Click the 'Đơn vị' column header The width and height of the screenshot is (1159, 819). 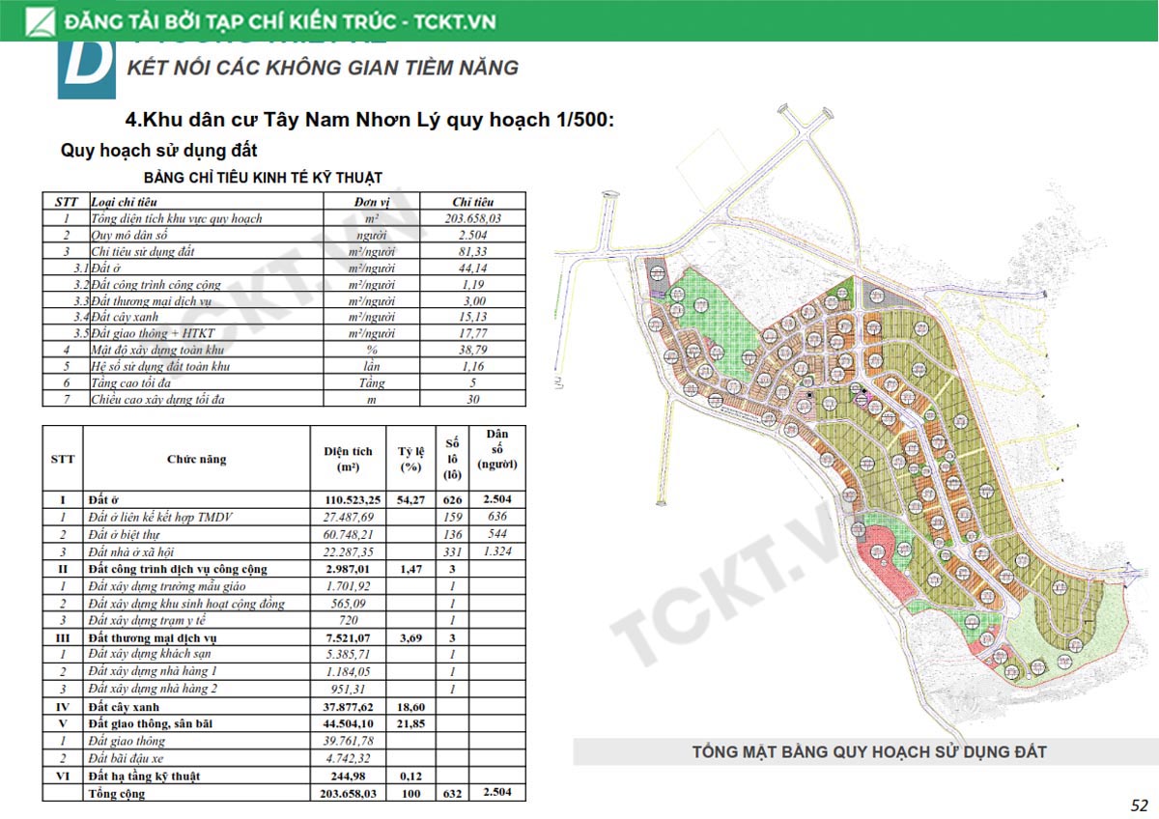coord(371,202)
